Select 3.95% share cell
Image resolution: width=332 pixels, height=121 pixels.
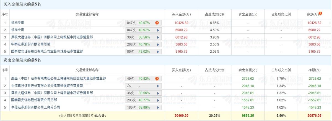pyautogui.click(x=215, y=37)
